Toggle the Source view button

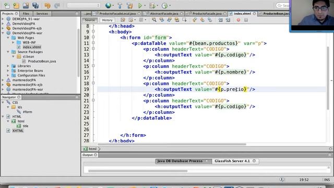coord(90,20)
